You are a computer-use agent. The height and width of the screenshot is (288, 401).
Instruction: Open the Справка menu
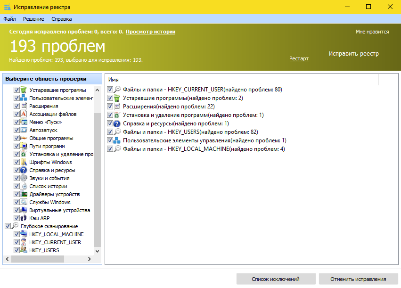point(61,19)
